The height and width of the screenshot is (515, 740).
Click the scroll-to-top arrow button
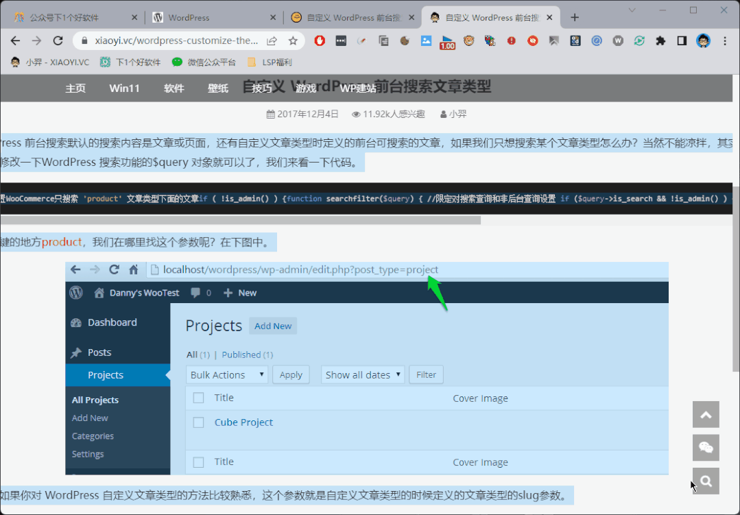pyautogui.click(x=706, y=415)
